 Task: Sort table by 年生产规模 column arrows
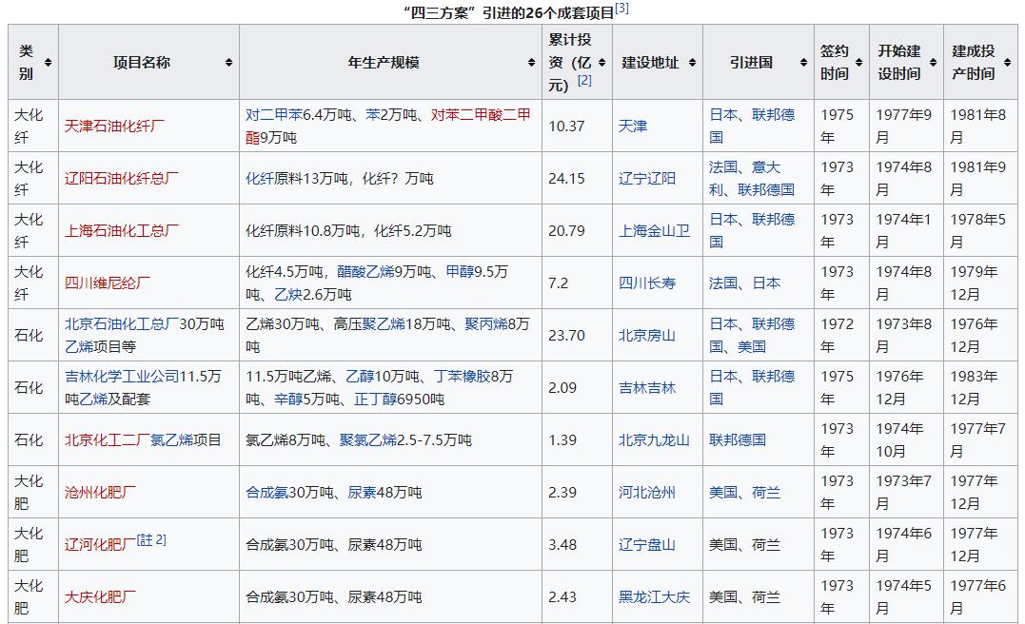coord(531,62)
